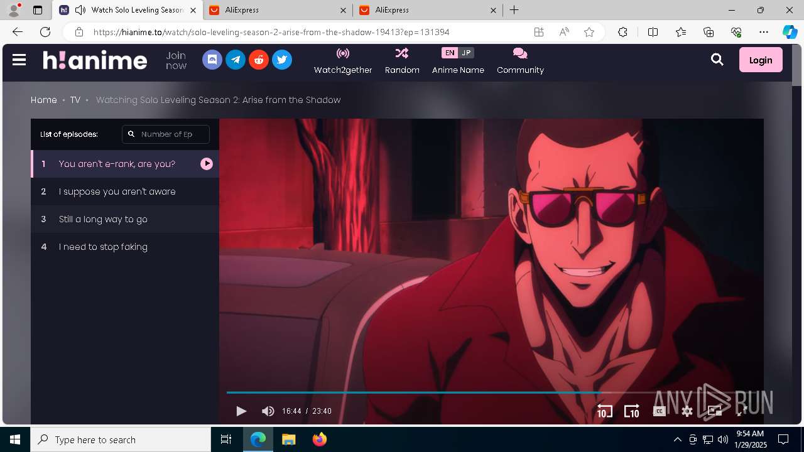Open the HiAnime hamburger menu
Screen dimensions: 804x452
point(19,60)
